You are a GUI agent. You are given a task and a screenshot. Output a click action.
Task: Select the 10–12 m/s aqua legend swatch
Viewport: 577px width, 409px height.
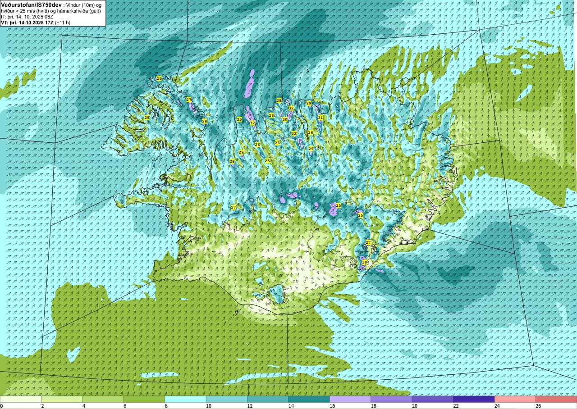tap(227, 399)
